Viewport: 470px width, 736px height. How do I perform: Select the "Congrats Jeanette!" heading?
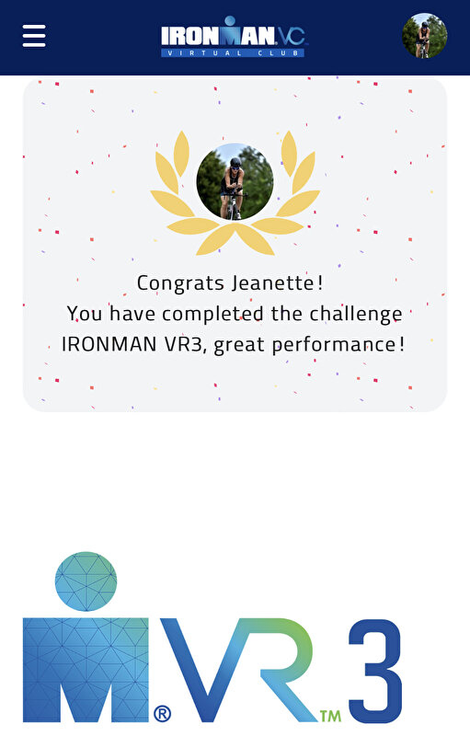pos(230,283)
